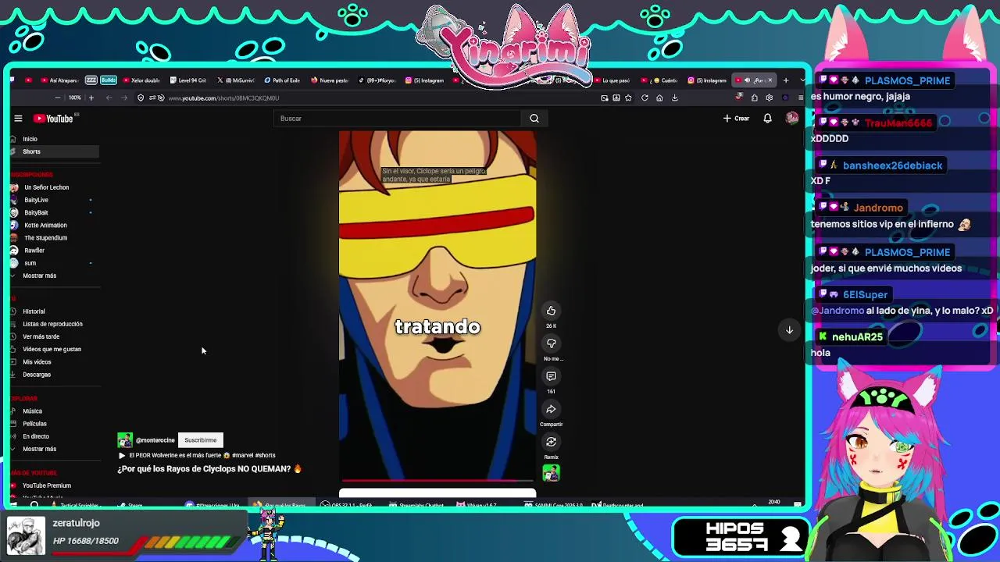Remix this Short
Screen dimensions: 1000x562
(551, 442)
